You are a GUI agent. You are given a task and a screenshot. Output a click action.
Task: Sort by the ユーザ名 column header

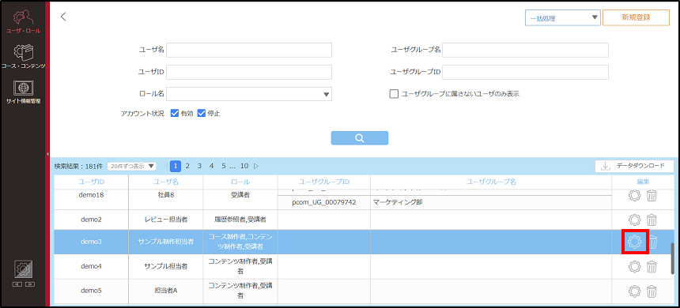click(x=166, y=182)
